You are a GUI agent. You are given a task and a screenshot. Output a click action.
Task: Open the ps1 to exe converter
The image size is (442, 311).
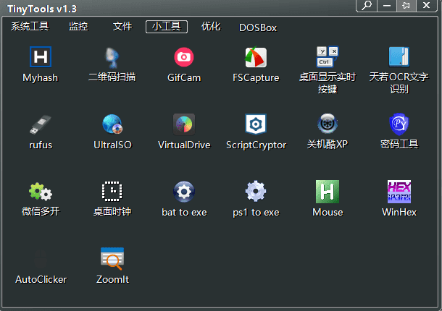[x=256, y=192]
